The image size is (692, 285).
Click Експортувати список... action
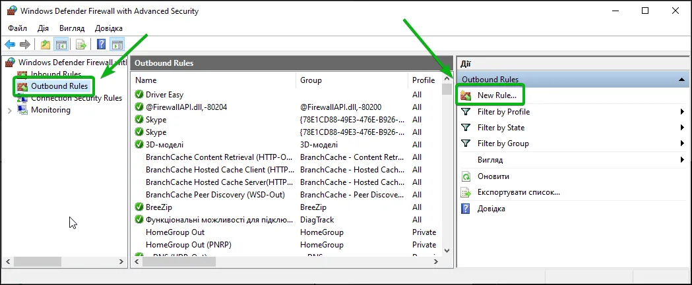(x=519, y=192)
